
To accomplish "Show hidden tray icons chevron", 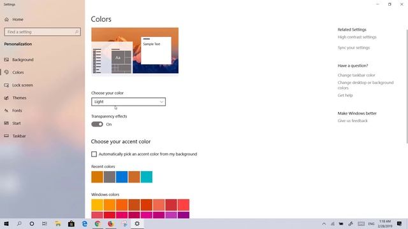I will click(324, 223).
